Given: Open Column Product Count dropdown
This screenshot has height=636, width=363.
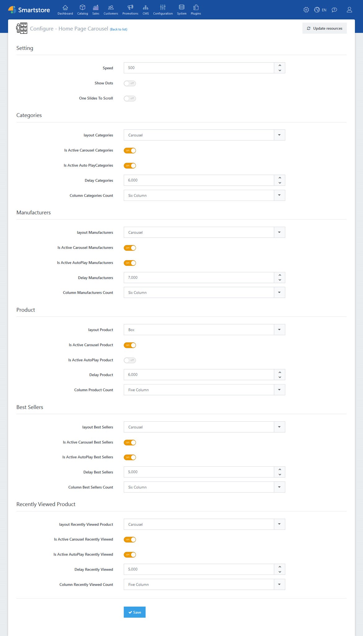Looking at the screenshot, I should 279,390.
